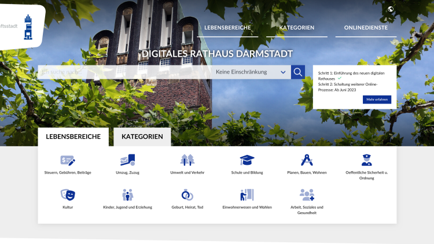Select the Arbeit, Soziales und Gesundheit people icon

(307, 195)
